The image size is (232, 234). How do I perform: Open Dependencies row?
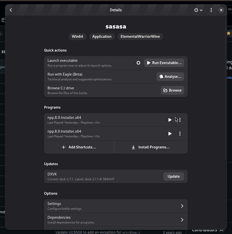pyautogui.click(x=116, y=220)
